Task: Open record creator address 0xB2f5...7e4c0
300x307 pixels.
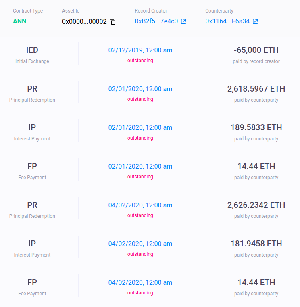Action: (156, 21)
